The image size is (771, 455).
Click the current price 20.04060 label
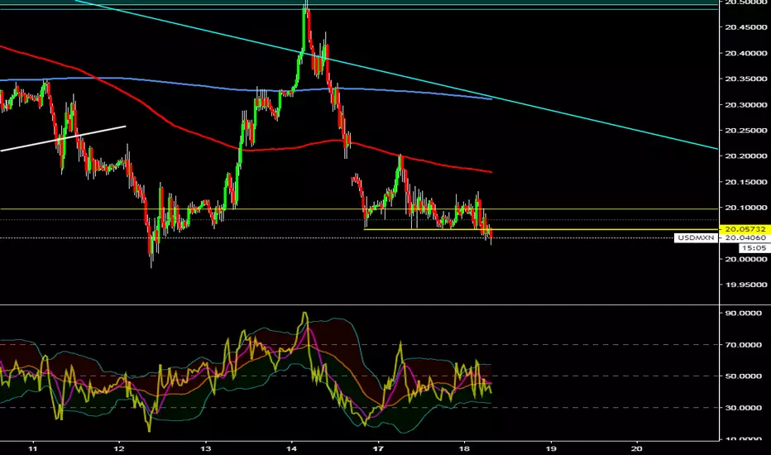click(x=745, y=238)
